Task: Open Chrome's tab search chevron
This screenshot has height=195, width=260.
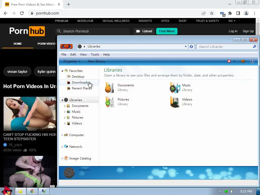Action: click(x=230, y=5)
